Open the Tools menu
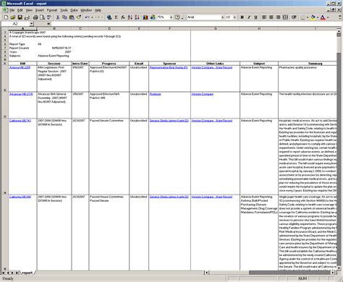 click(x=64, y=10)
